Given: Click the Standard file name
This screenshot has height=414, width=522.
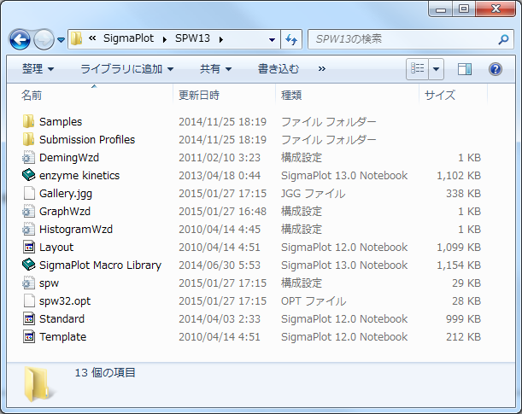Looking at the screenshot, I should 62,319.
